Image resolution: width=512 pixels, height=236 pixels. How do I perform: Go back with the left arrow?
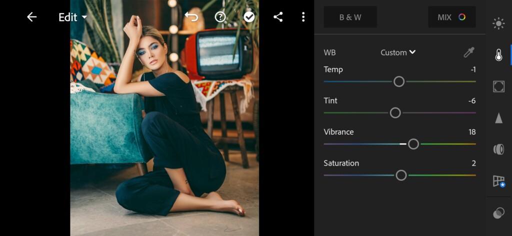click(x=31, y=17)
